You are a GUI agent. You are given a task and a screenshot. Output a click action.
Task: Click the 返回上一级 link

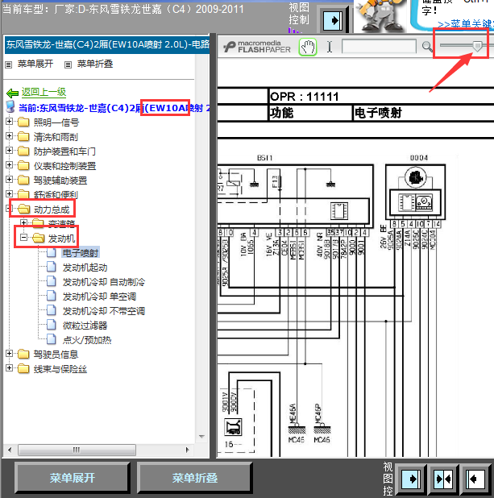tap(44, 93)
